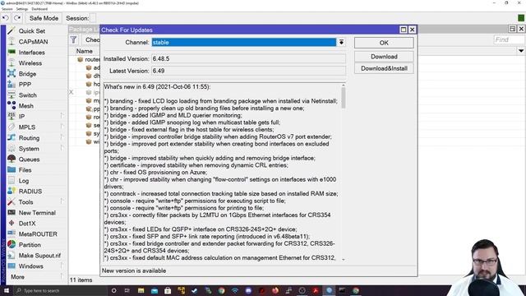This screenshot has width=526, height=296.
Task: Click the Installed Version field 6.48.5
Action: tap(248, 58)
